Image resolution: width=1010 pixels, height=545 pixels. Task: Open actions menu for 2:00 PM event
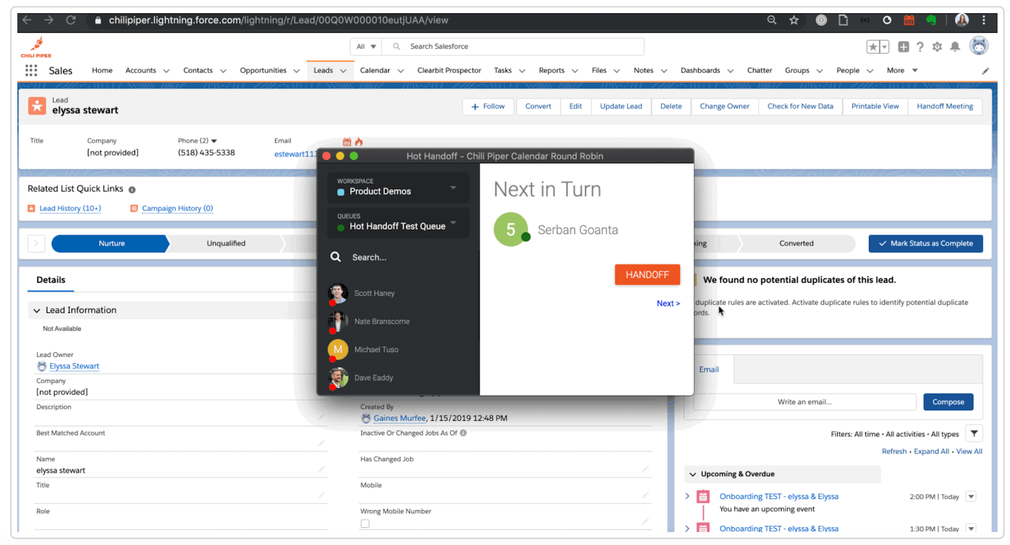(x=971, y=496)
